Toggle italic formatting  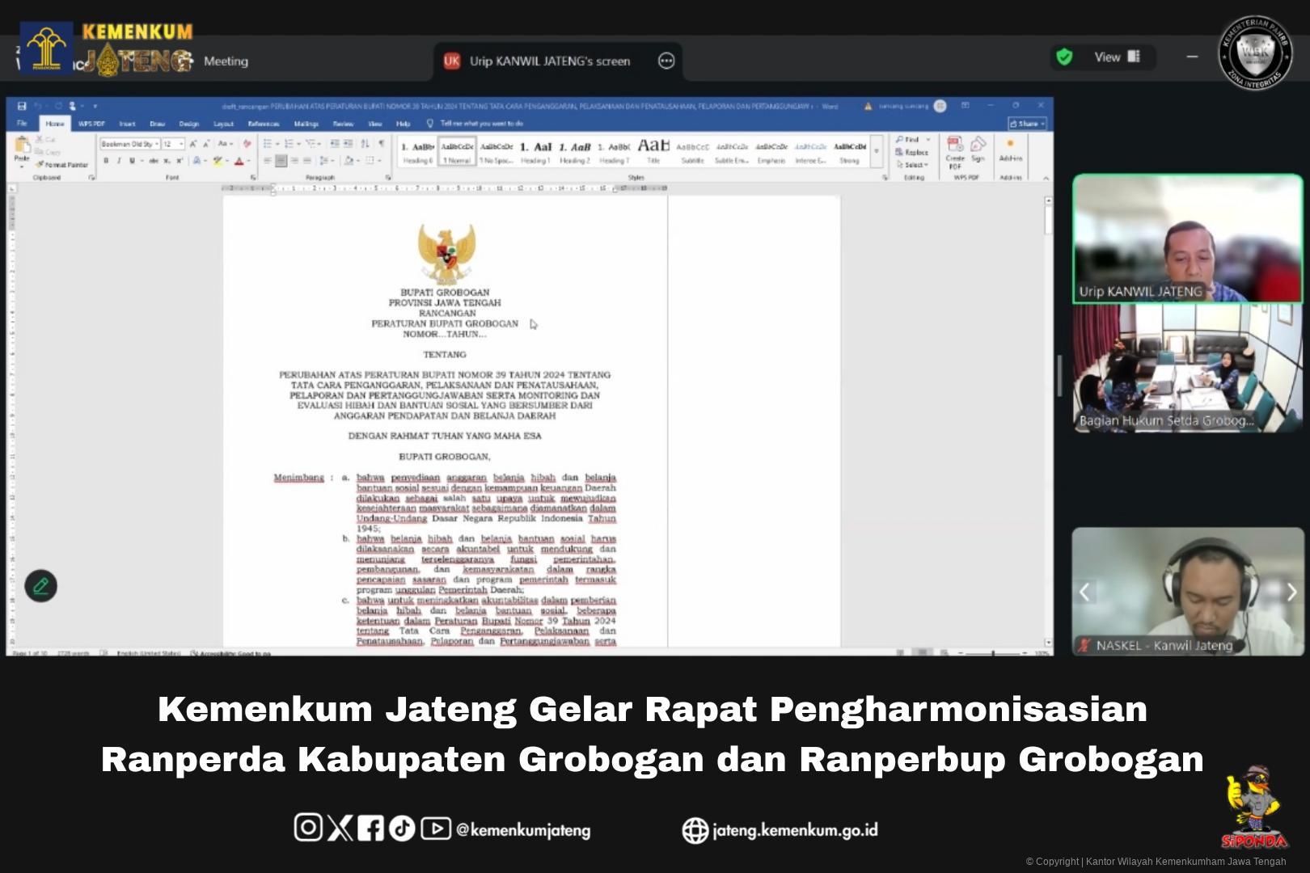[x=119, y=161]
